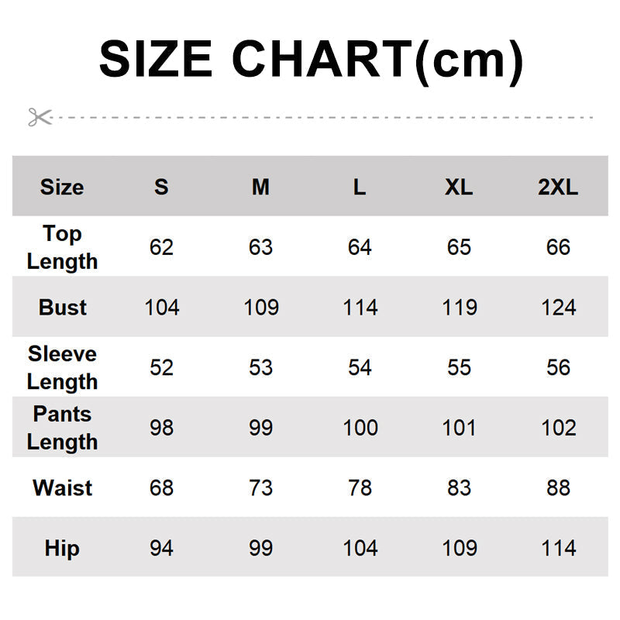Select the Waist value 78 for L

tap(360, 488)
